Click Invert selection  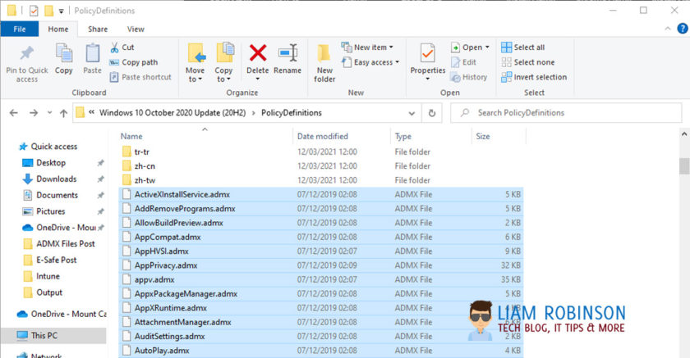534,77
